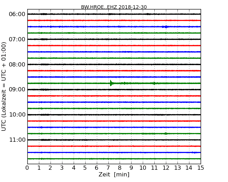The width and height of the screenshot is (228, 182).
Task: Click the Zeit [min] x-axis label
Action: (114, 174)
